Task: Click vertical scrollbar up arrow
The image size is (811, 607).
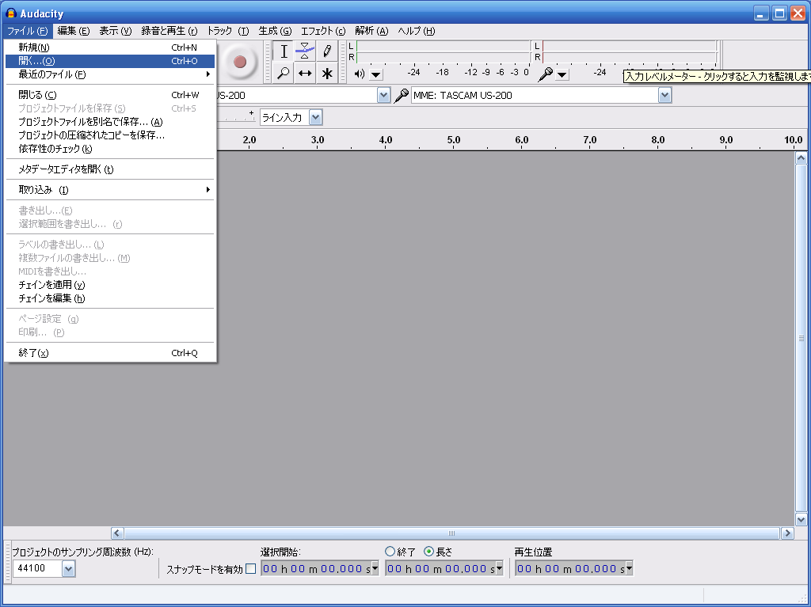Action: (801, 158)
